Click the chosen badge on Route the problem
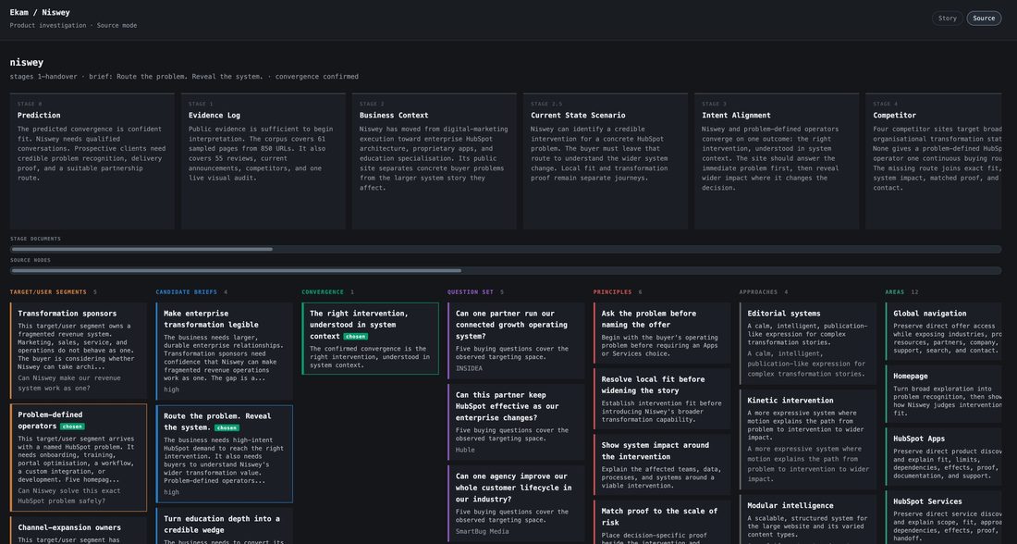This screenshot has width=1017, height=544. click(x=227, y=427)
